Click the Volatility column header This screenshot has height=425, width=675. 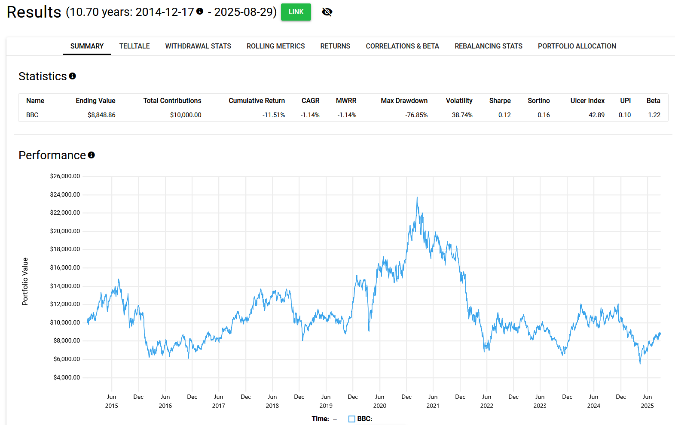click(459, 100)
